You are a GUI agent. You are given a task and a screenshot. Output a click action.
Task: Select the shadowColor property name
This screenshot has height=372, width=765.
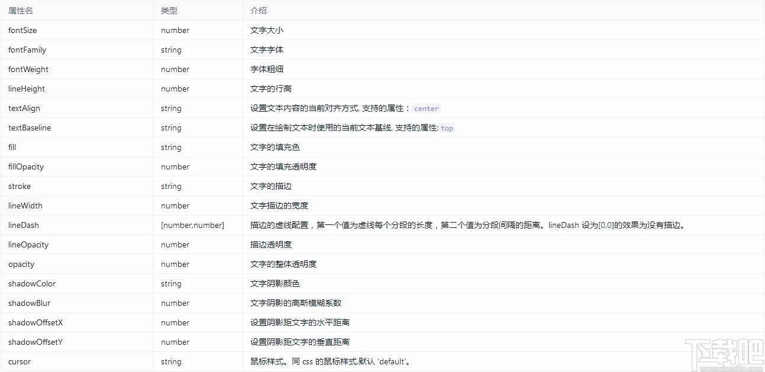point(32,283)
